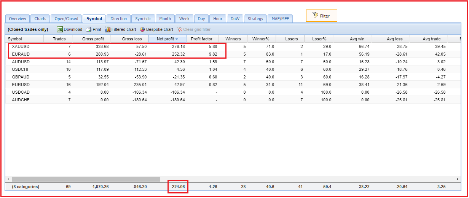Sort by the Gross profit column header
This screenshot has height=198, width=469.
click(x=92, y=39)
